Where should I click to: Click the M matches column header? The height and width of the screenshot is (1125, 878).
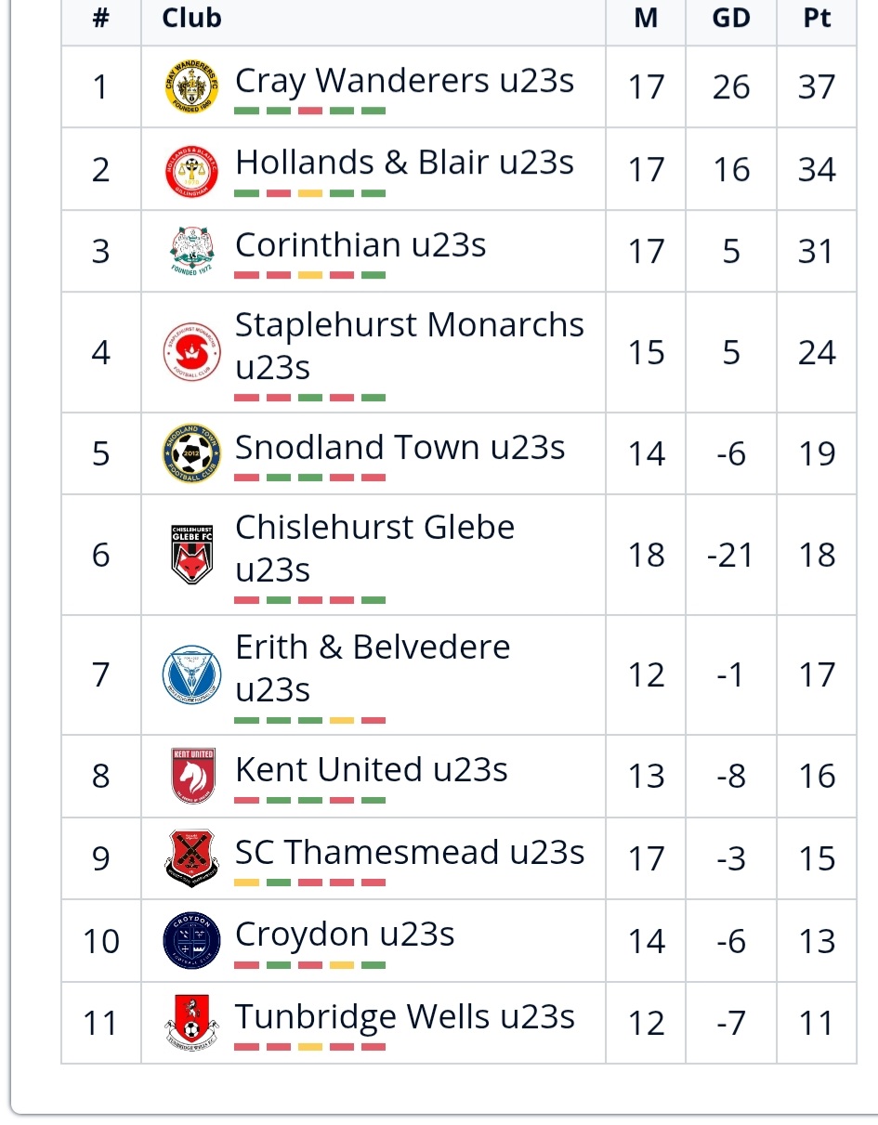tap(646, 18)
